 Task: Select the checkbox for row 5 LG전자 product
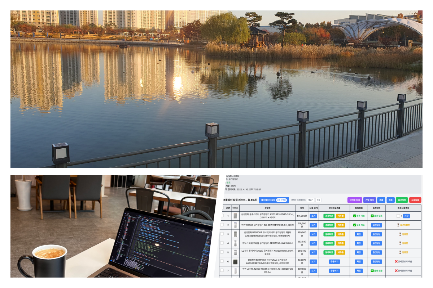pyautogui.click(x=222, y=252)
